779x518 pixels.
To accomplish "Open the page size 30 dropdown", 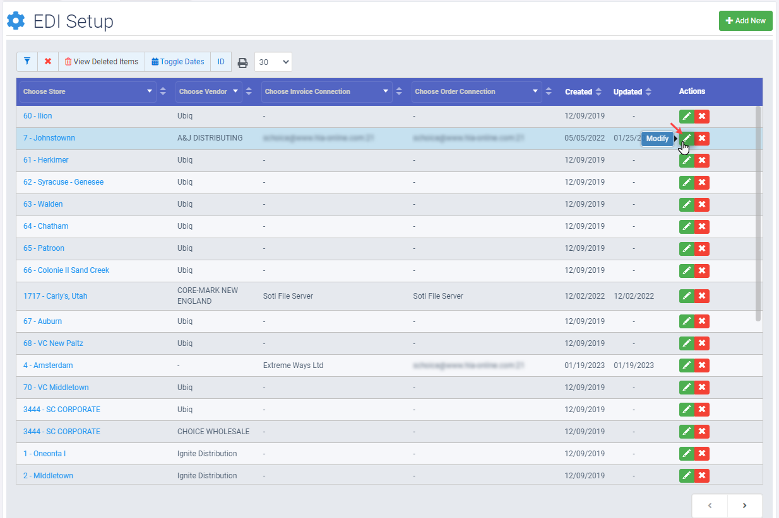I will click(273, 62).
